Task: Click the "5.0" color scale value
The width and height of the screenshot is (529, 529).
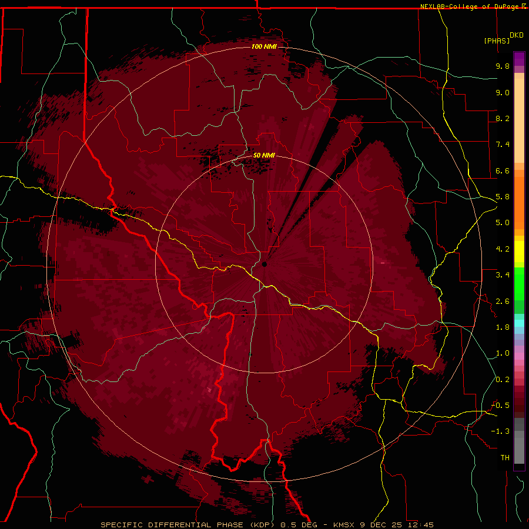Action: pyautogui.click(x=503, y=223)
